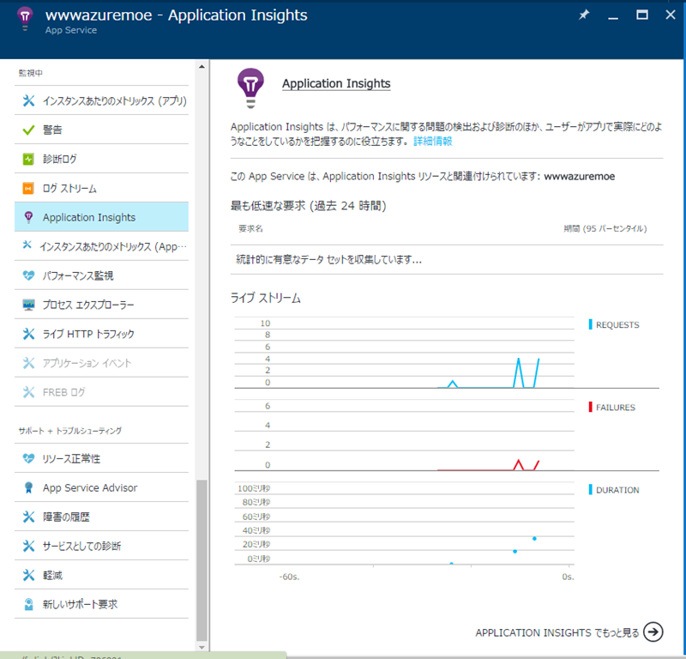The height and width of the screenshot is (659, 686).
Task: Follow the 詳細情報 link
Action: pyautogui.click(x=433, y=141)
